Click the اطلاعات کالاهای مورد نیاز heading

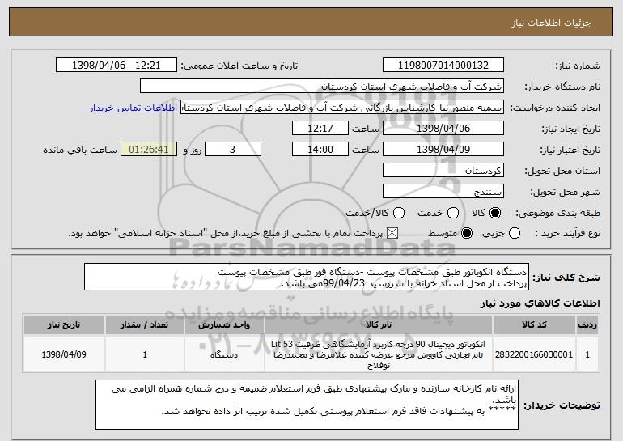[x=540, y=303]
